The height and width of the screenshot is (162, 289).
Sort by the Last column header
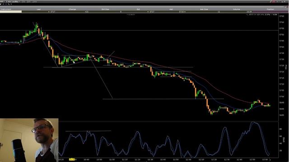tap(38, 9)
